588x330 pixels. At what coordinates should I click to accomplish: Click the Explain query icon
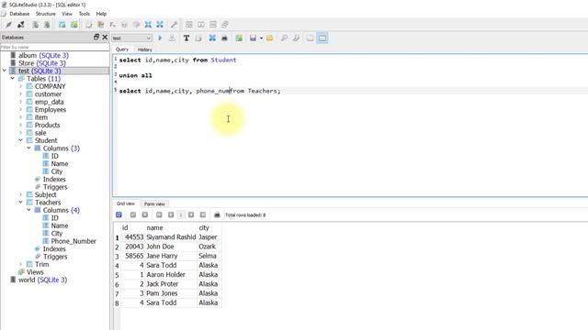pos(172,38)
